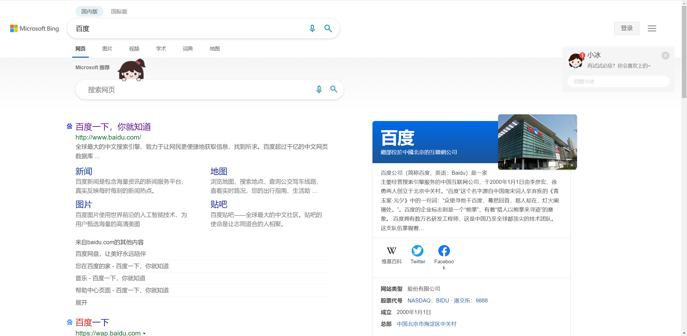Switch to the 词典 search tab
This screenshot has height=336, width=687.
pos(187,49)
